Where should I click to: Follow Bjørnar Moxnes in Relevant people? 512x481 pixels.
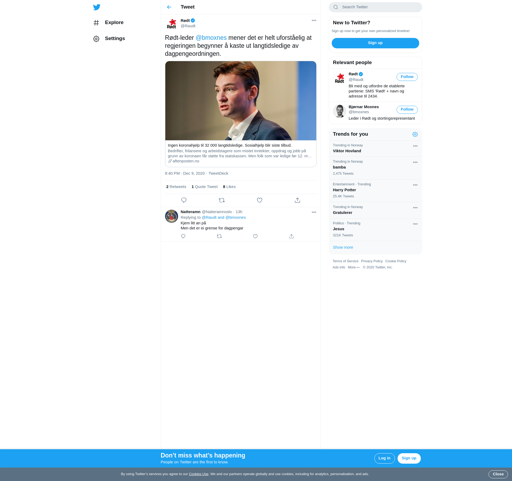coord(407,110)
